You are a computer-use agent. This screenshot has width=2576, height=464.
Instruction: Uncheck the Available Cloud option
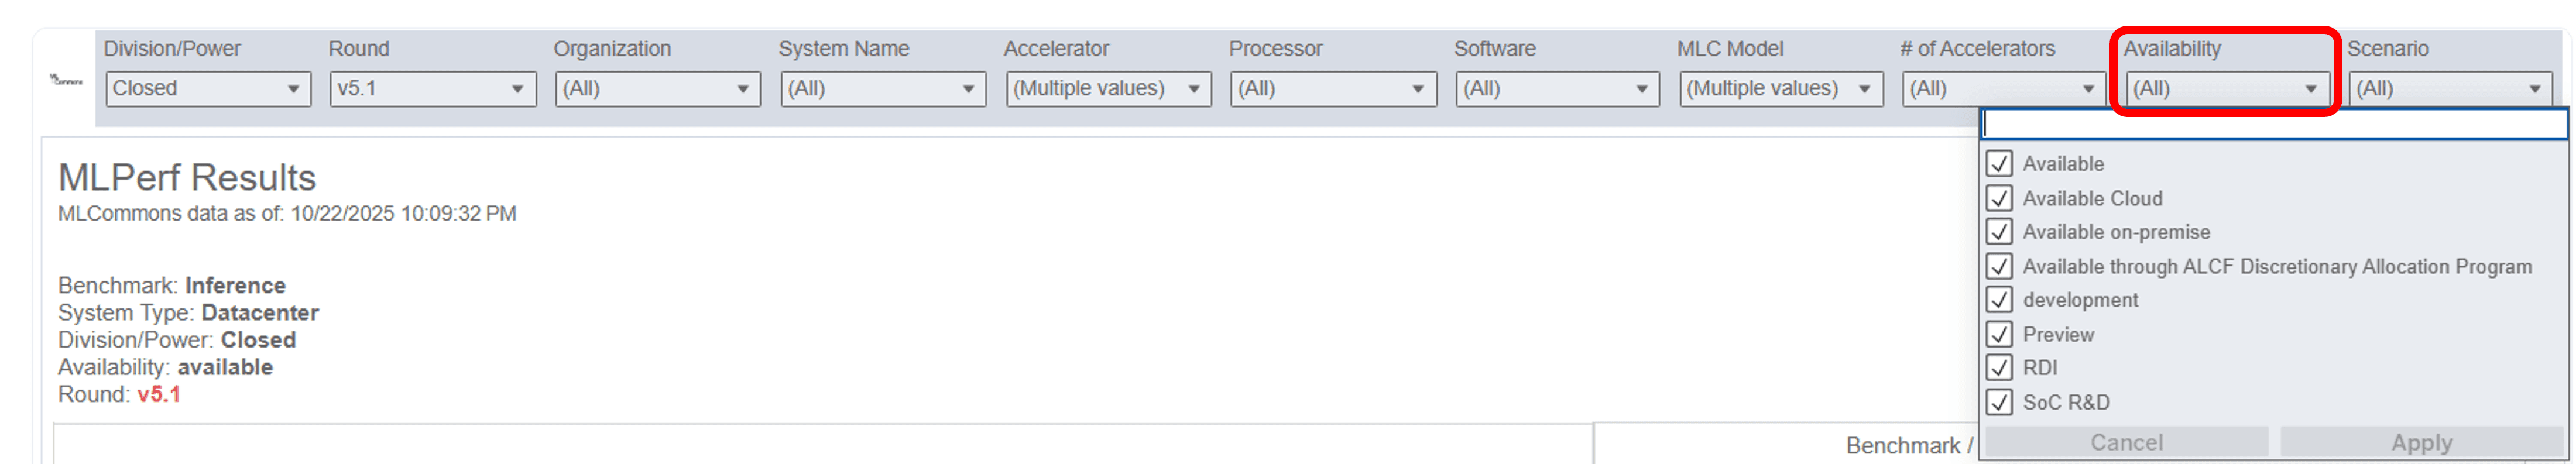point(2000,198)
